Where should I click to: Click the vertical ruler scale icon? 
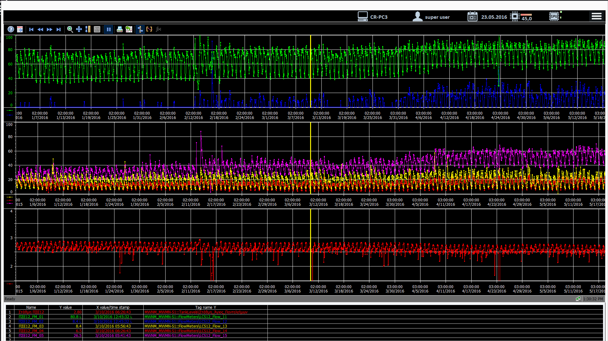(x=88, y=29)
